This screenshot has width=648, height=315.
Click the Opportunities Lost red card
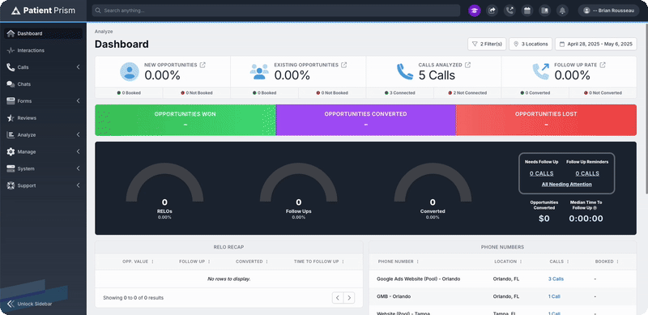click(x=546, y=120)
